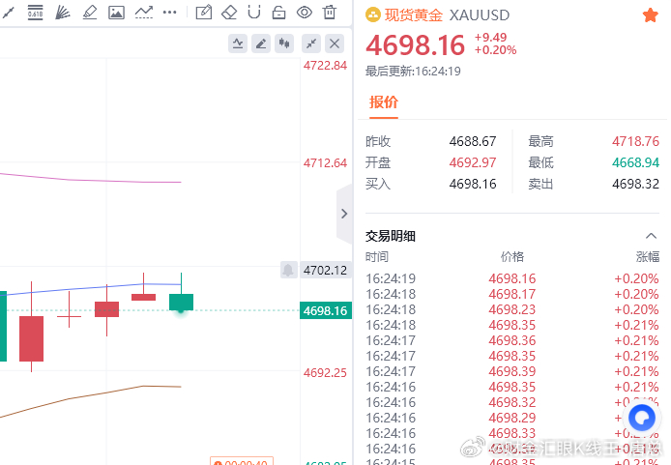Select the text note edit tool
Viewport: 671px width, 465px height.
(204, 13)
